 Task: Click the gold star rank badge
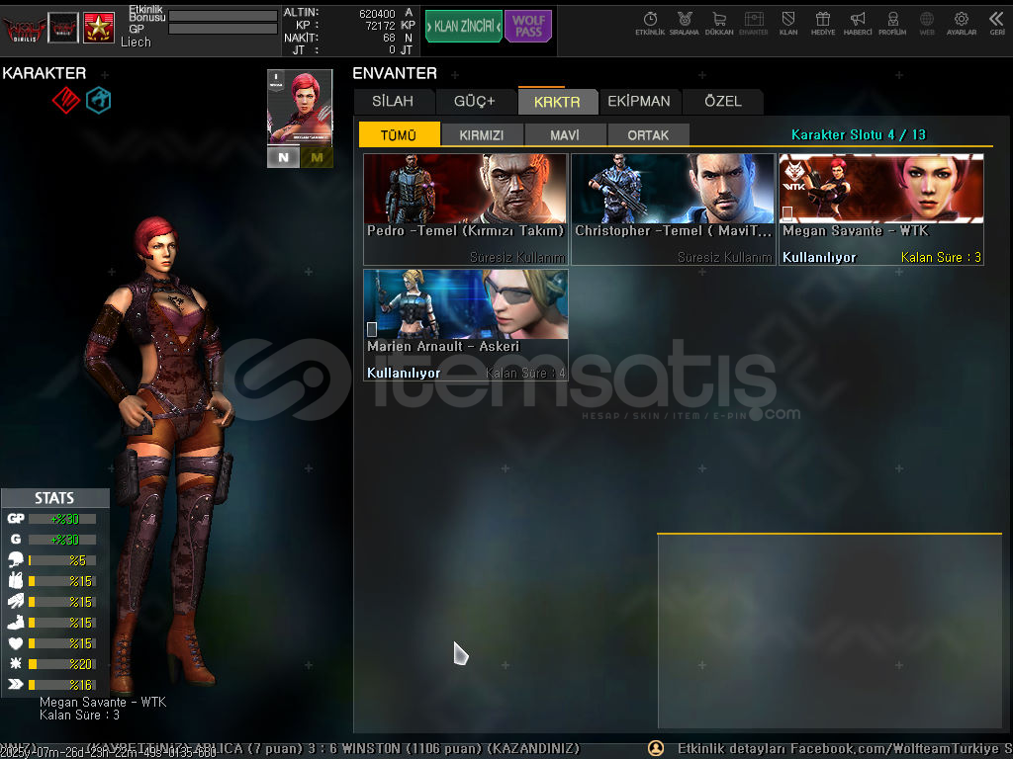pyautogui.click(x=99, y=27)
